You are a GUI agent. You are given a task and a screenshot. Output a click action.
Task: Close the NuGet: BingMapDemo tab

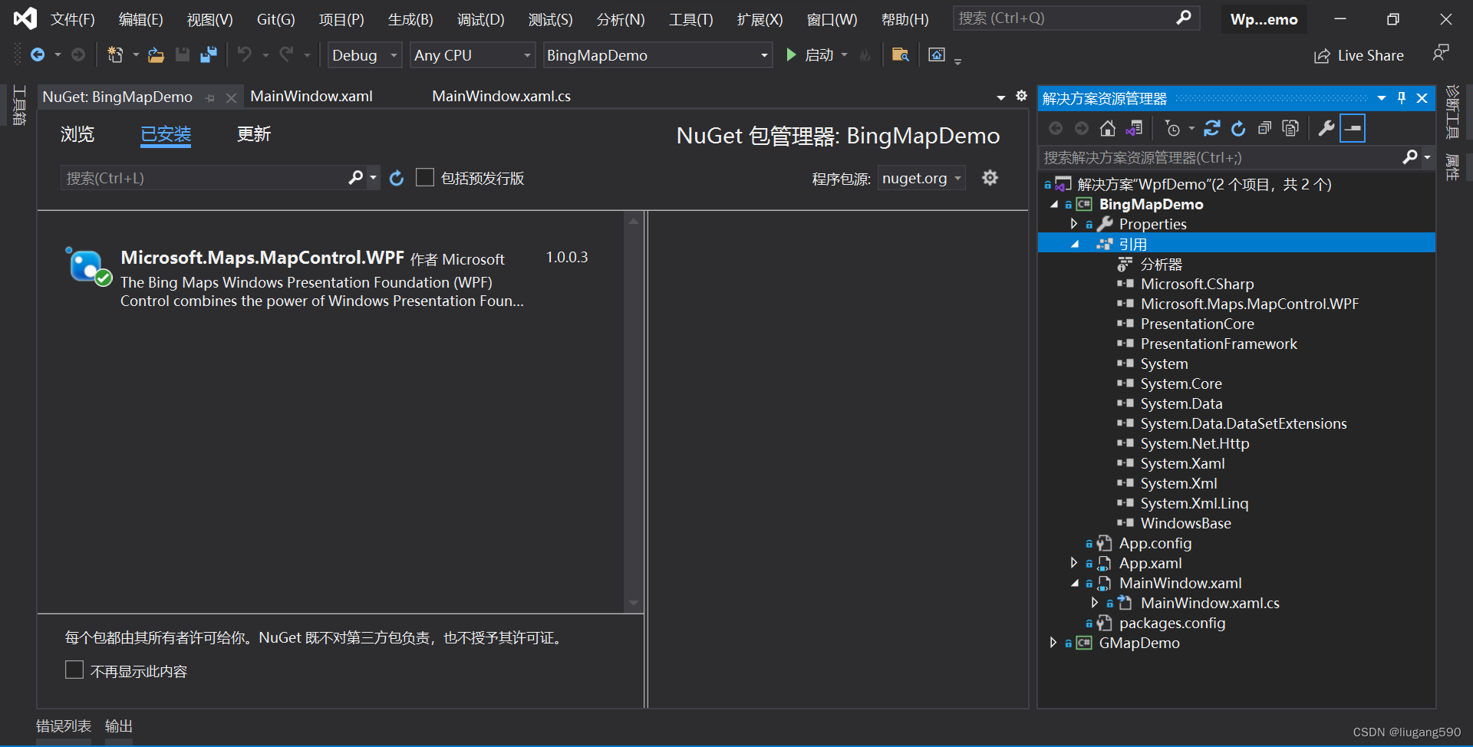[231, 97]
